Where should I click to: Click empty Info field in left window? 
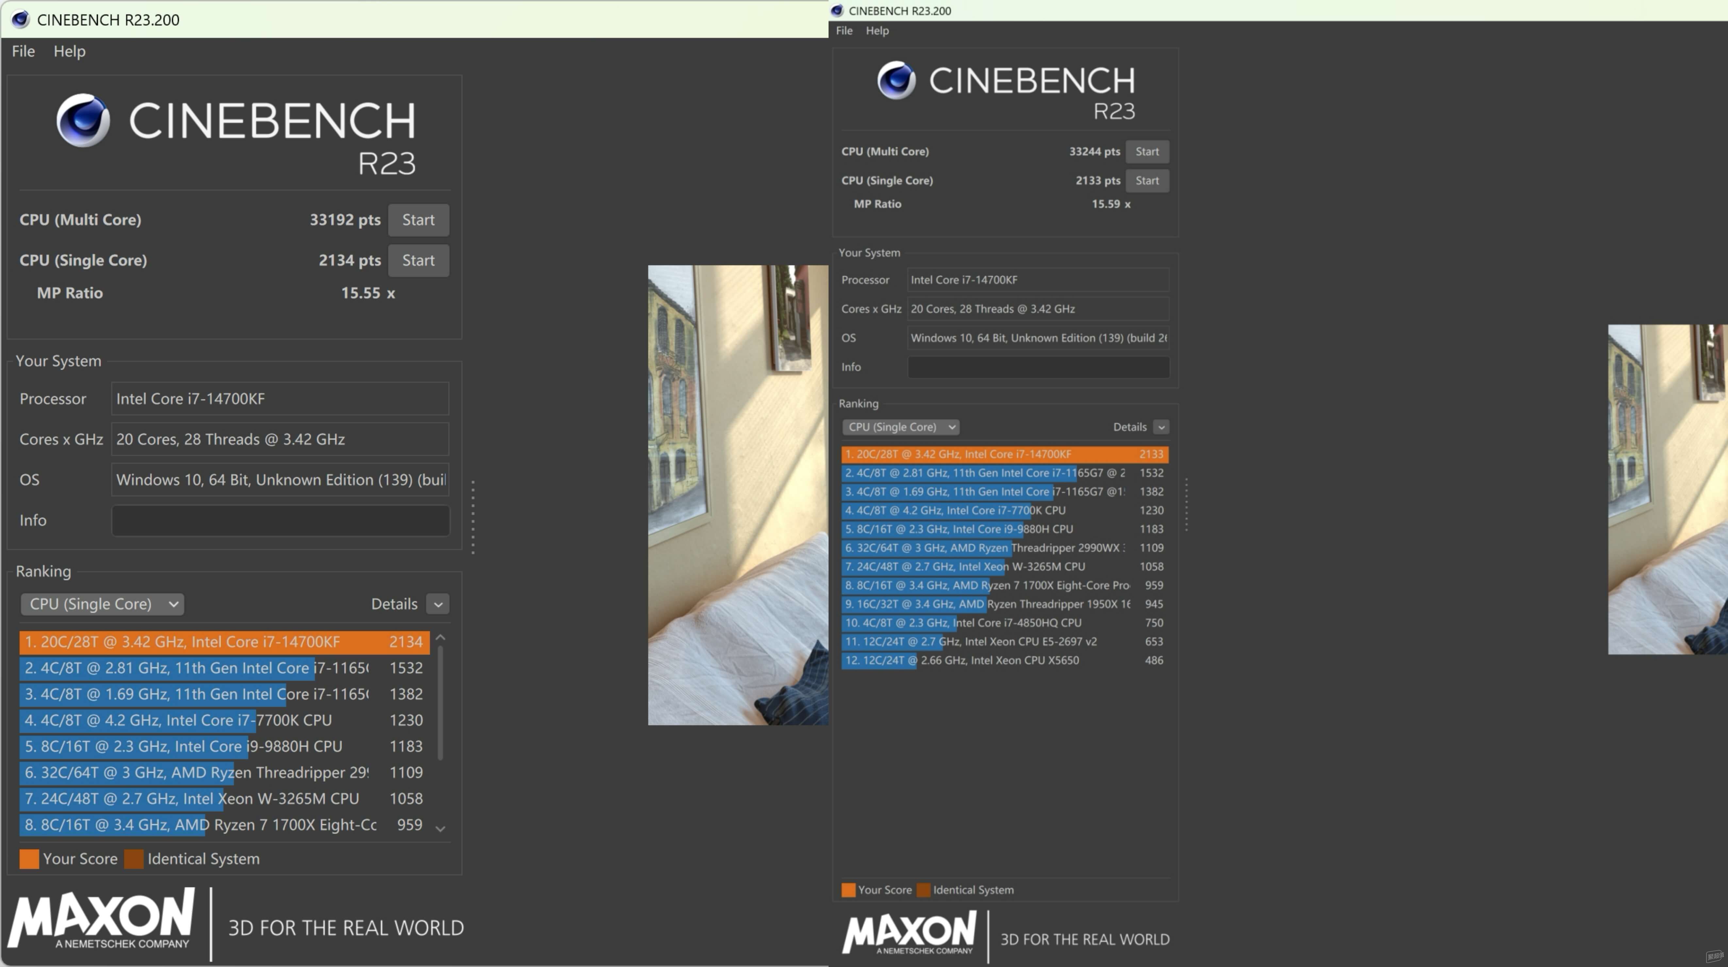[280, 520]
